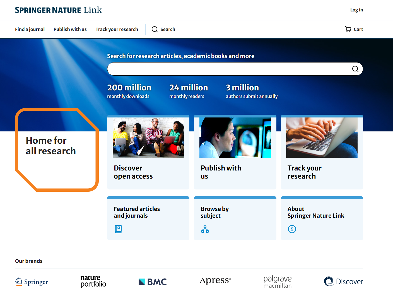Click the Apress brand logo
This screenshot has height=298, width=393.
215,281
